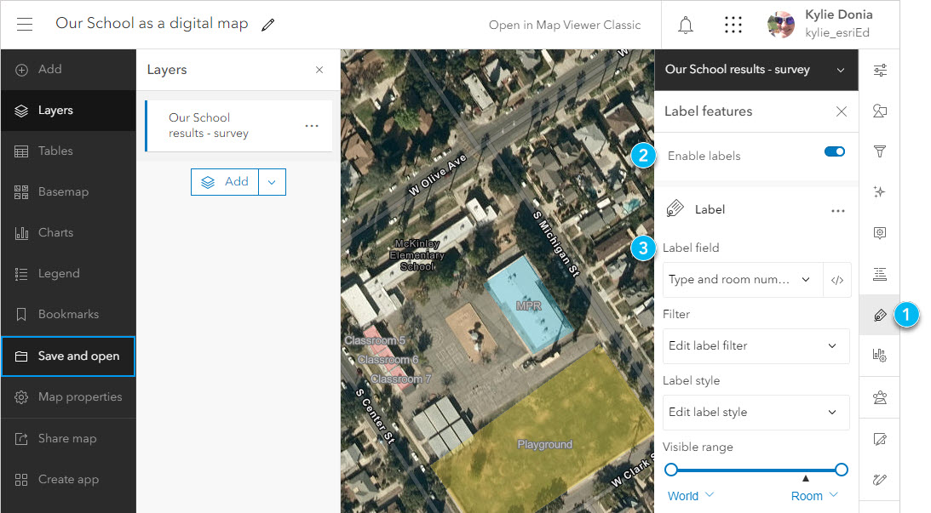Open the app launcher grid
The image size is (931, 513).
(x=733, y=25)
